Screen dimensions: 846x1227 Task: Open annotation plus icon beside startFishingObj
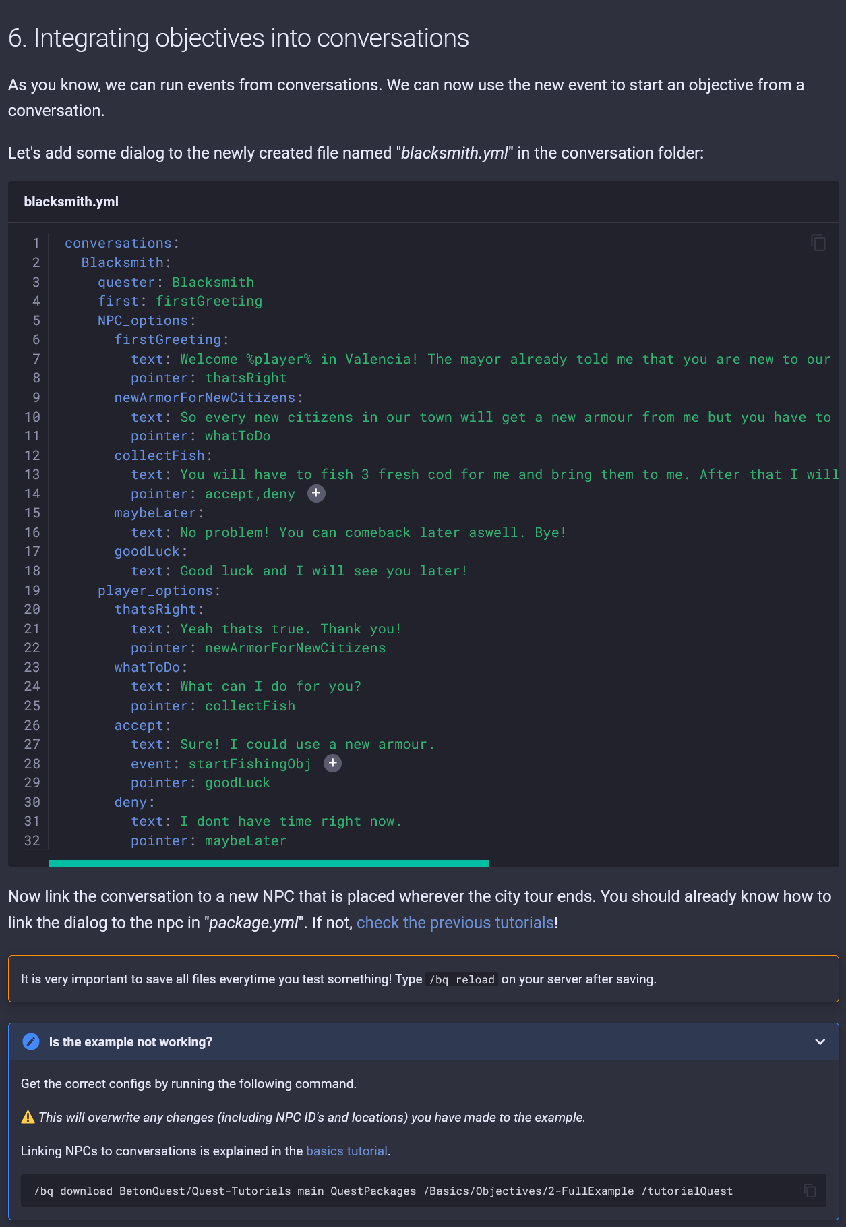coord(333,763)
